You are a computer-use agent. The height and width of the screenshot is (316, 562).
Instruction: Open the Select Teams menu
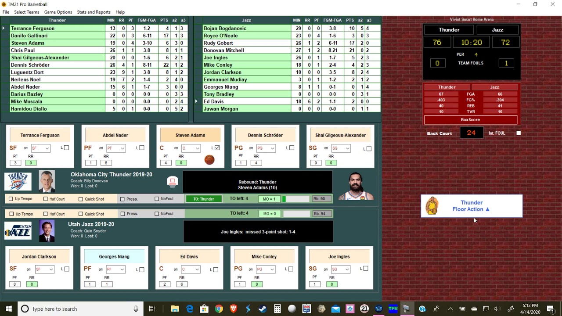point(26,12)
